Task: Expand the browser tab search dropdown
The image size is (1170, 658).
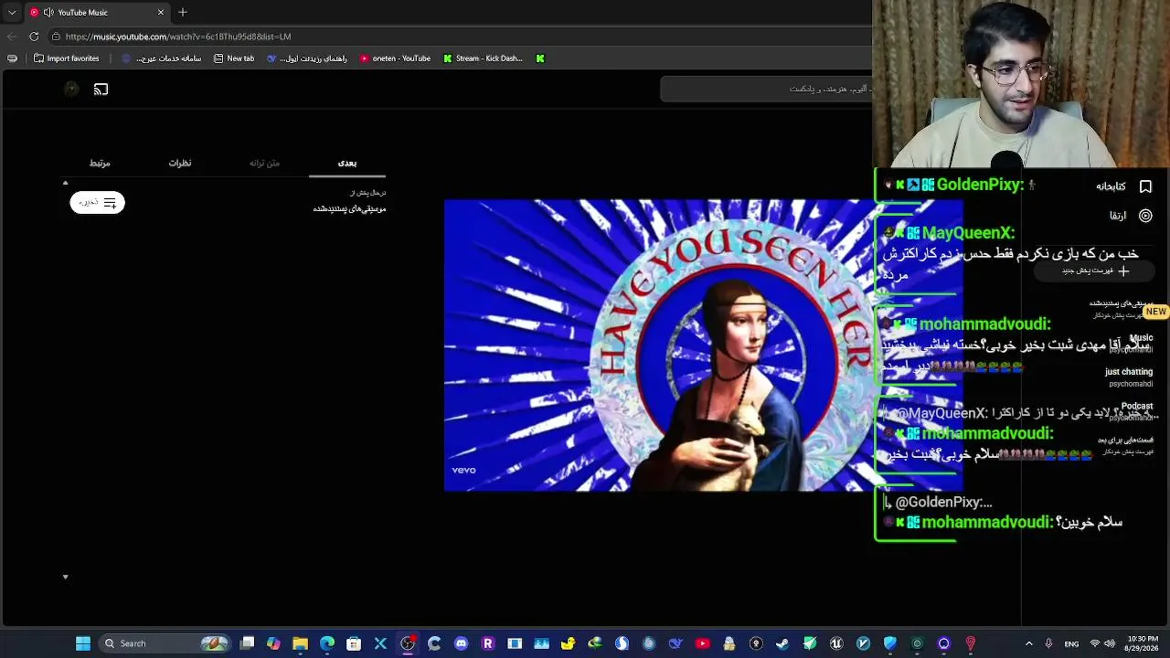Action: 12,13
